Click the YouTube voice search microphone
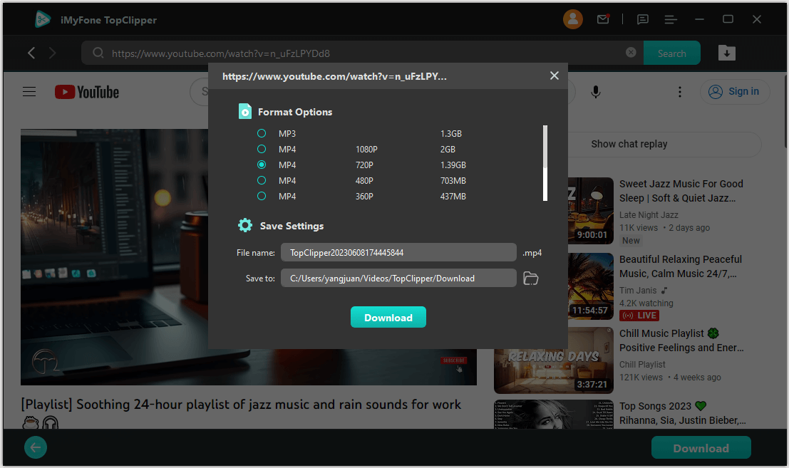The width and height of the screenshot is (789, 468). (595, 92)
